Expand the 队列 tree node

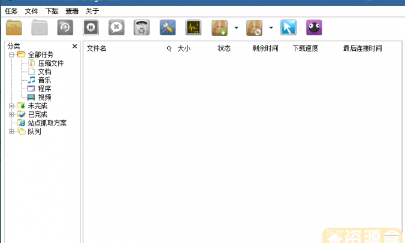[11, 132]
